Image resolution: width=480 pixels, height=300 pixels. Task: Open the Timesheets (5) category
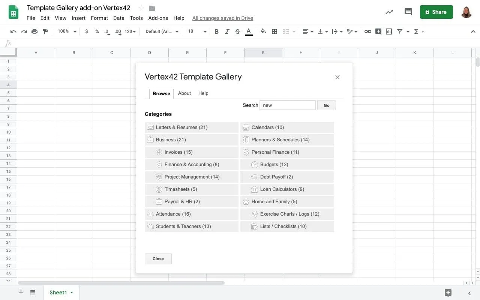coord(192,189)
